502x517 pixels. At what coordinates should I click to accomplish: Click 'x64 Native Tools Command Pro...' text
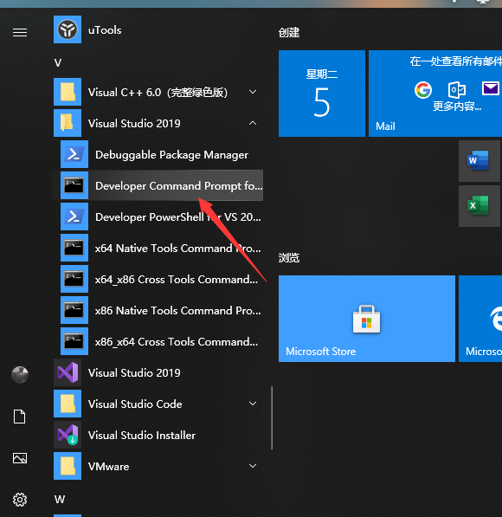click(x=178, y=248)
